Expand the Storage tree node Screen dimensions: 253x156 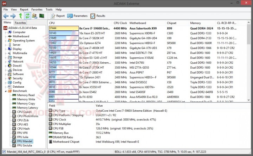6,57
